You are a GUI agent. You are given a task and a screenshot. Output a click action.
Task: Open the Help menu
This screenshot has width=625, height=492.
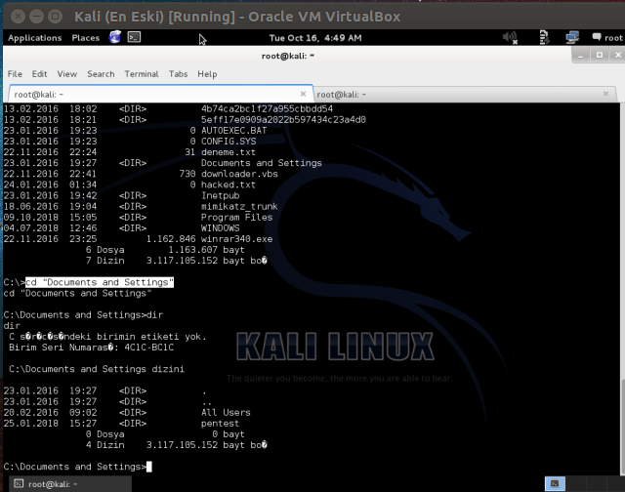(207, 74)
